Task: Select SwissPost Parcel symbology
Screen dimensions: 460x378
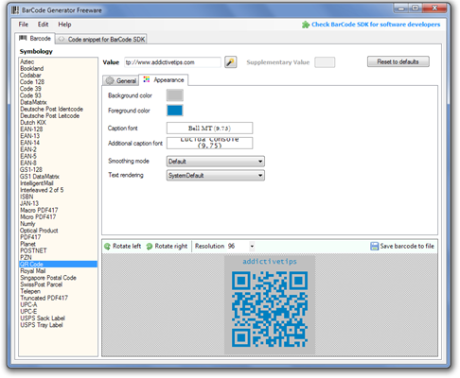Action: point(42,284)
